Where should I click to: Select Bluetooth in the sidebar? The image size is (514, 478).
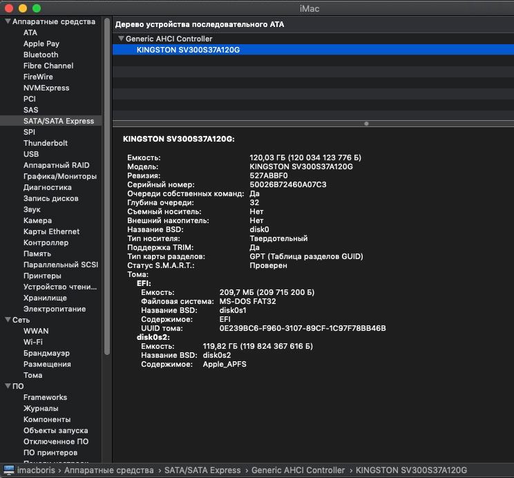41,55
